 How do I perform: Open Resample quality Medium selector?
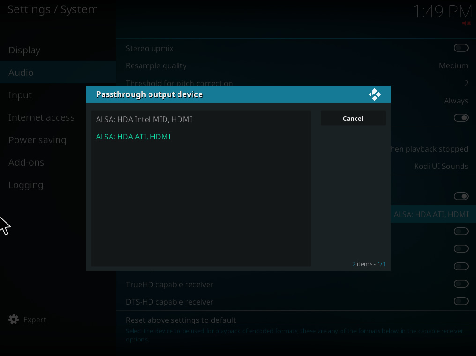click(x=453, y=66)
